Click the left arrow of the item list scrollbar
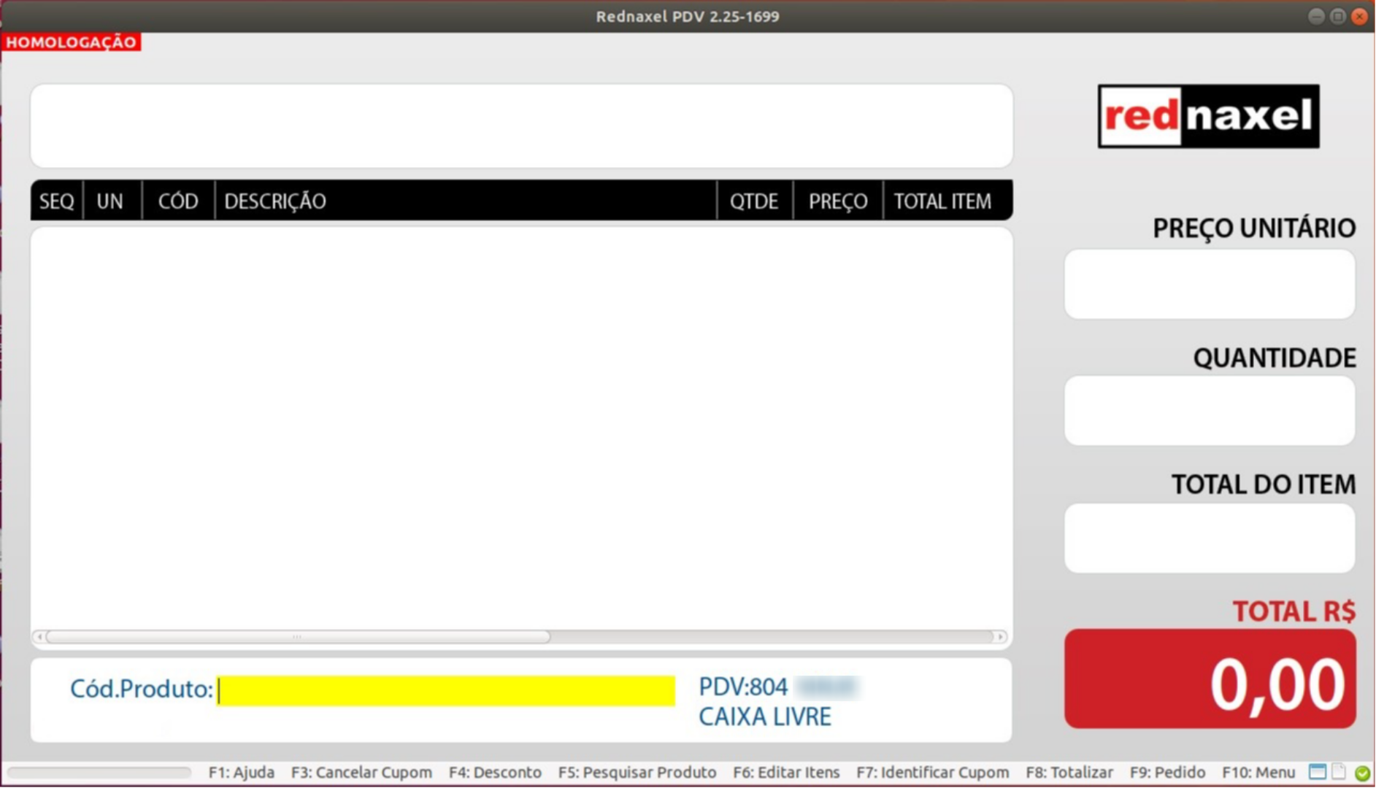Viewport: 1376px width, 788px height. [38, 636]
